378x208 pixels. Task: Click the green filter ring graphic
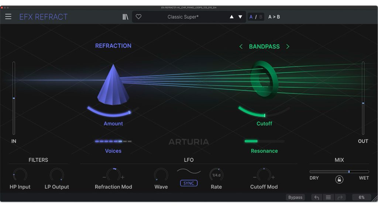click(264, 79)
